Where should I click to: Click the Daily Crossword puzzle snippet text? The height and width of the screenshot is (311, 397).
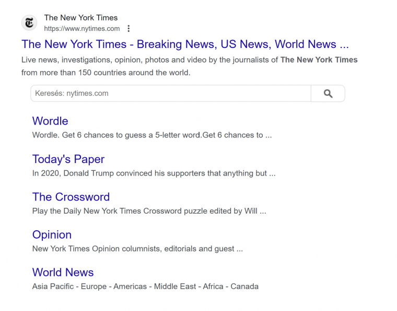tap(149, 211)
